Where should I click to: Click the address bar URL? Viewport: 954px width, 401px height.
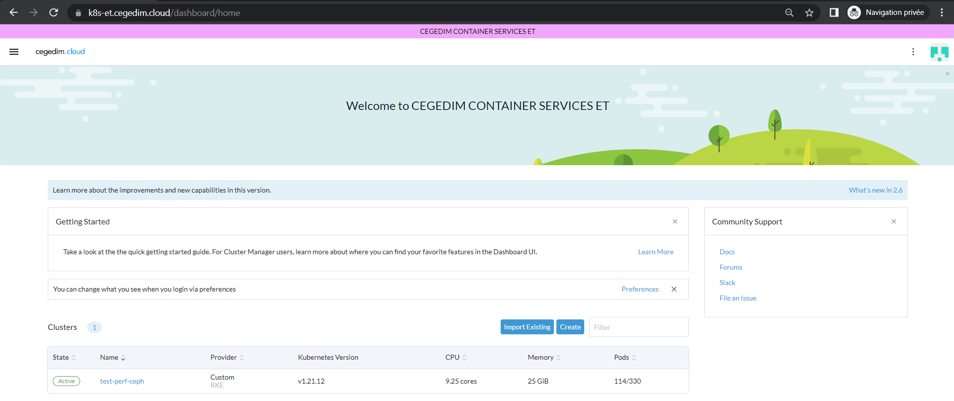point(164,13)
